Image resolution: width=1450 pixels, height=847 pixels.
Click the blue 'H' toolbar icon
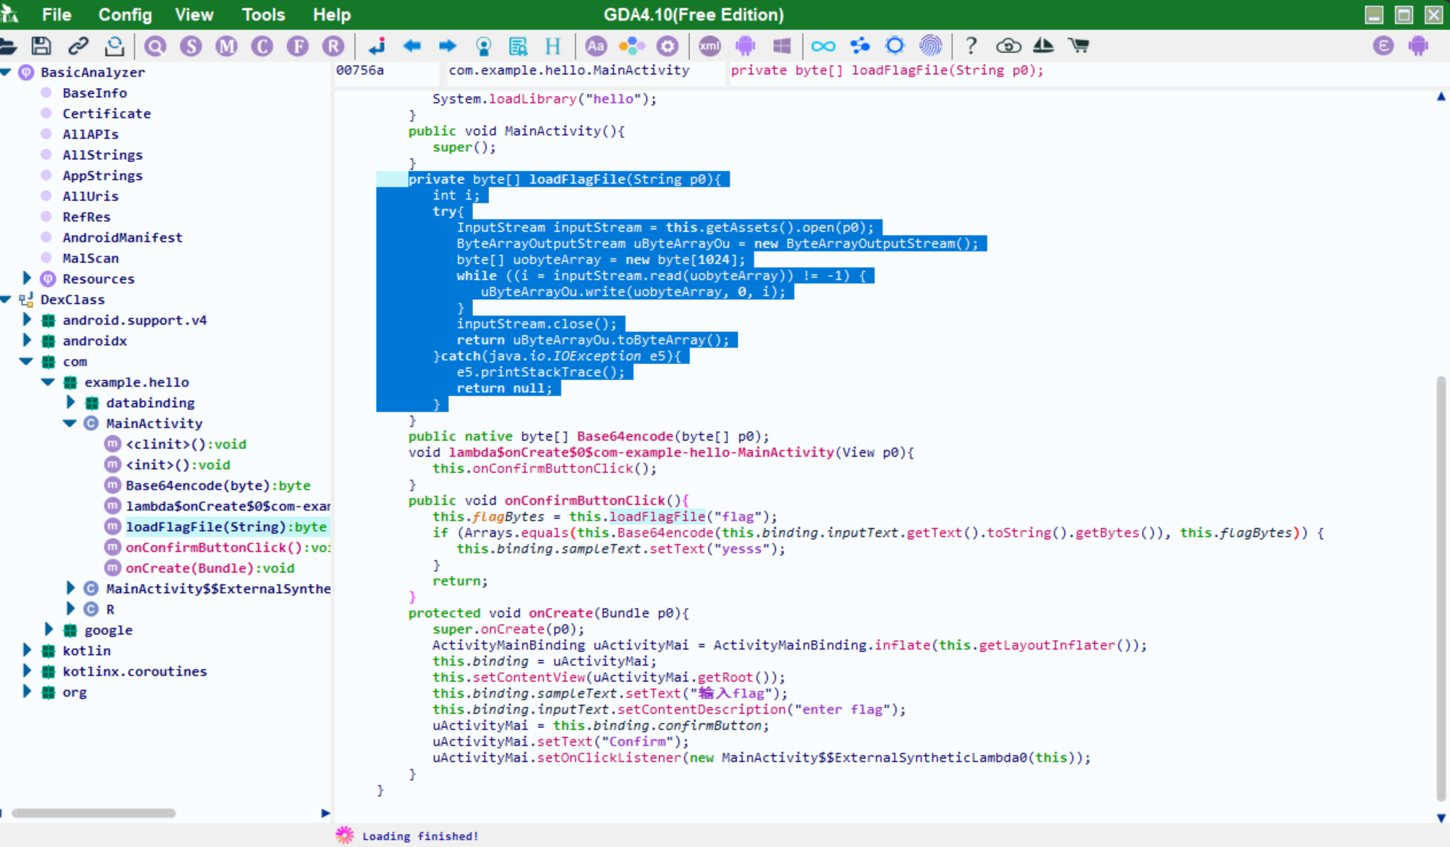pos(553,46)
